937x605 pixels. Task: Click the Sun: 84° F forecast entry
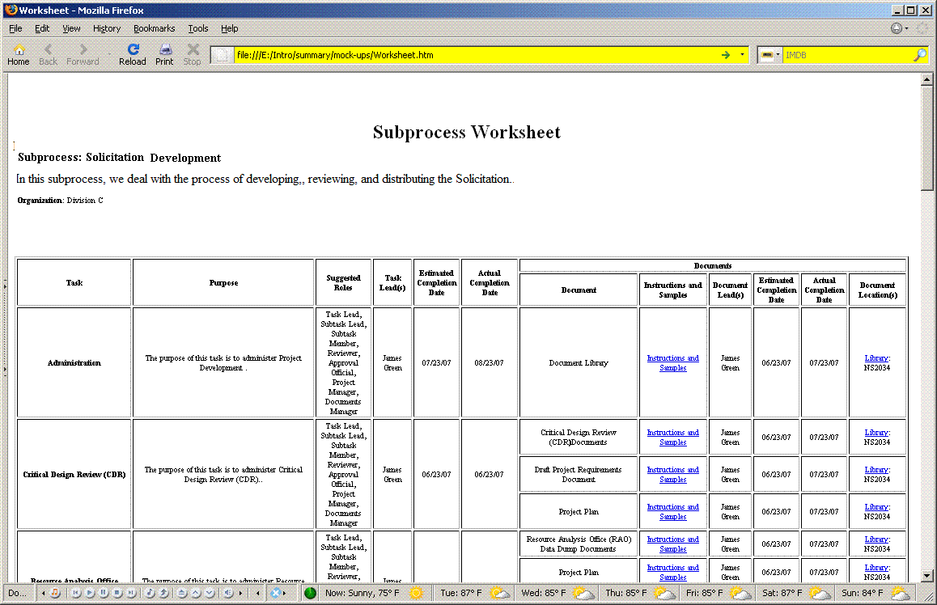tap(876, 593)
